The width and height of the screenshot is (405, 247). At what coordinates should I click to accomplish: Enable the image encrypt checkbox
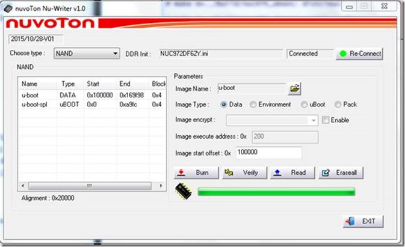pos(326,120)
